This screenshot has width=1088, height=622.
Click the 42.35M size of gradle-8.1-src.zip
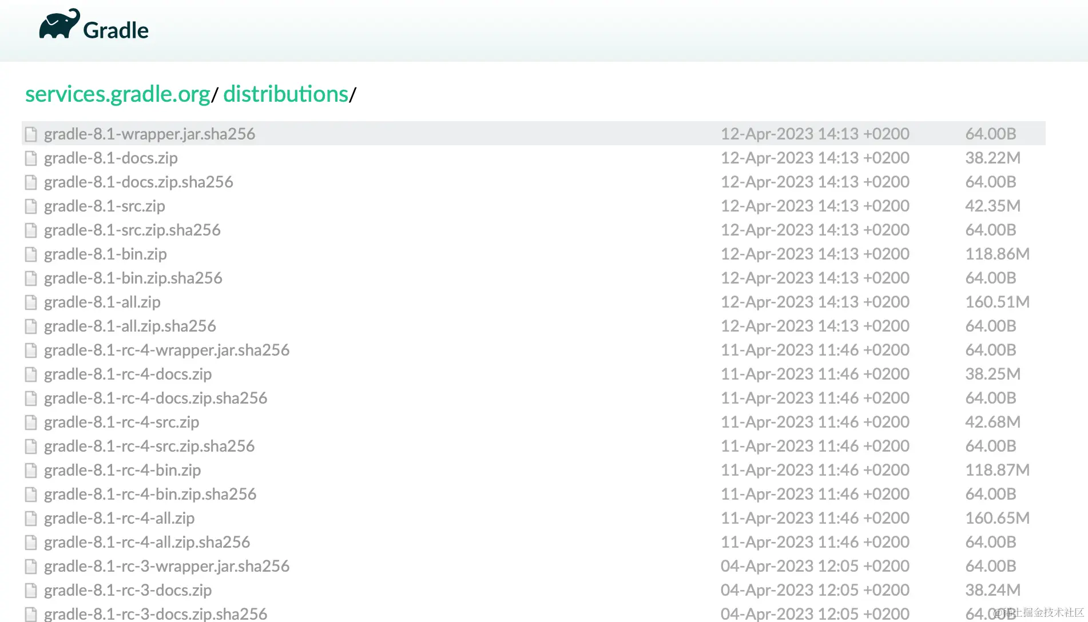point(993,206)
